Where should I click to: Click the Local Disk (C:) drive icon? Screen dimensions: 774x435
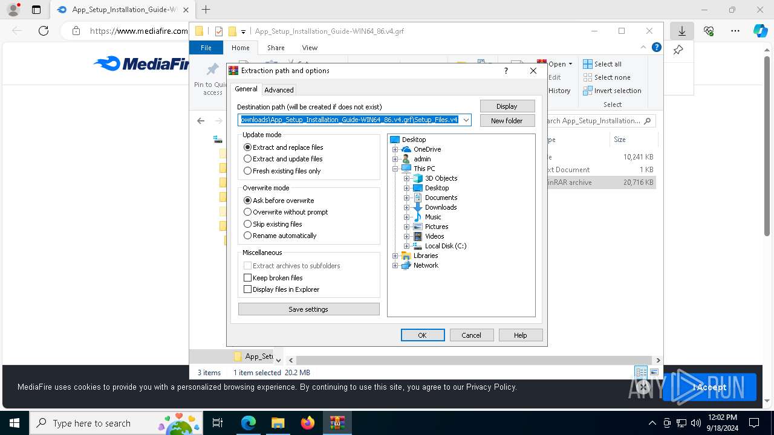(417, 246)
